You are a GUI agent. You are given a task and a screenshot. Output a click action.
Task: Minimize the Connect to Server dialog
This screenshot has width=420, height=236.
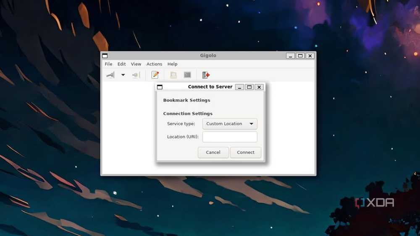239,87
